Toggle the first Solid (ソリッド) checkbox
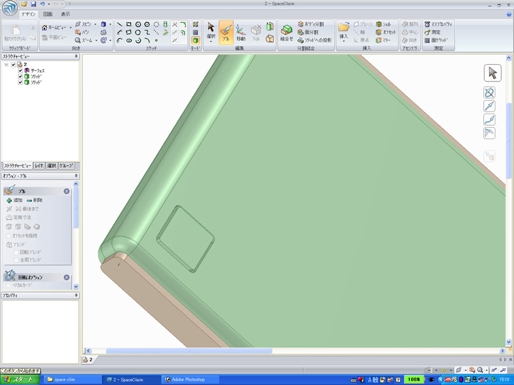Image resolution: width=514 pixels, height=385 pixels. (x=21, y=76)
